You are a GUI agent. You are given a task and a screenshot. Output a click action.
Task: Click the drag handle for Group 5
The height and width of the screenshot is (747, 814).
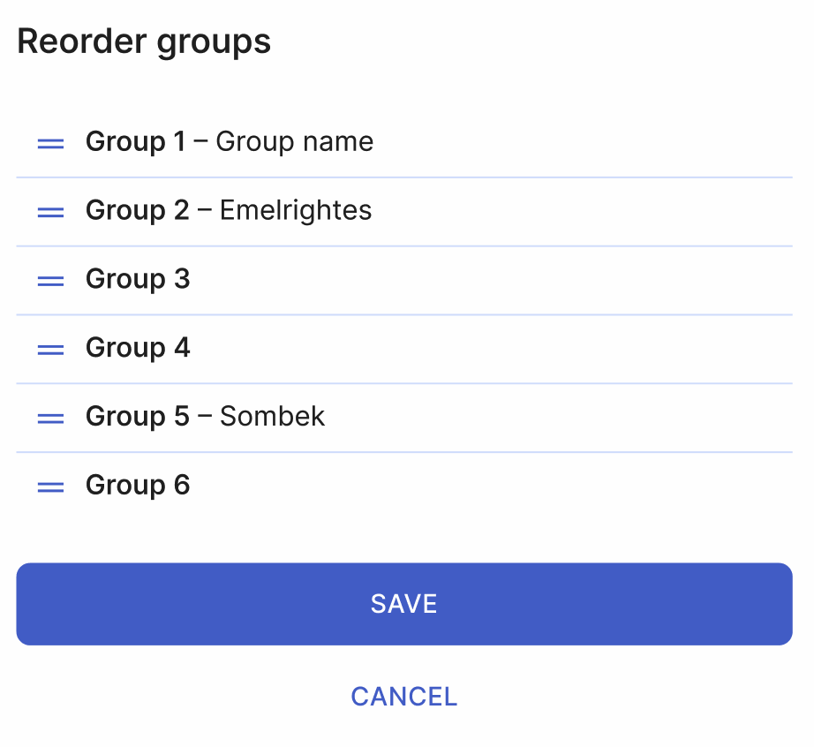tap(50, 417)
